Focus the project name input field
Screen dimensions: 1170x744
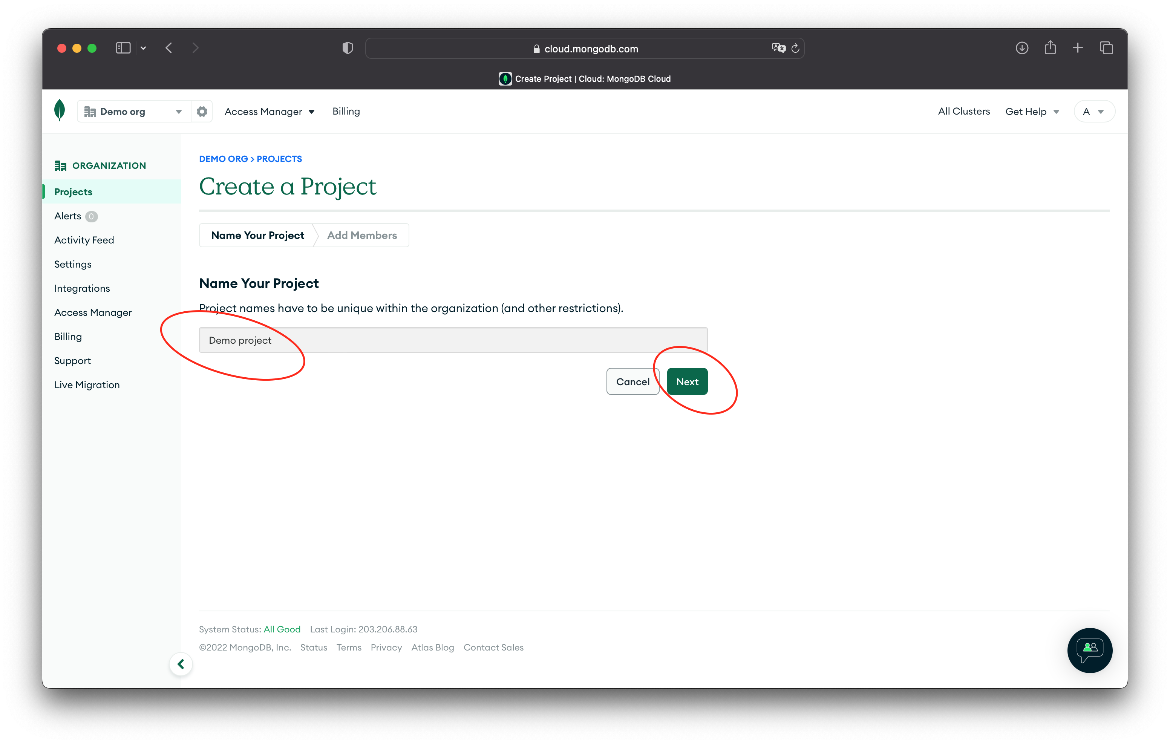[453, 340]
